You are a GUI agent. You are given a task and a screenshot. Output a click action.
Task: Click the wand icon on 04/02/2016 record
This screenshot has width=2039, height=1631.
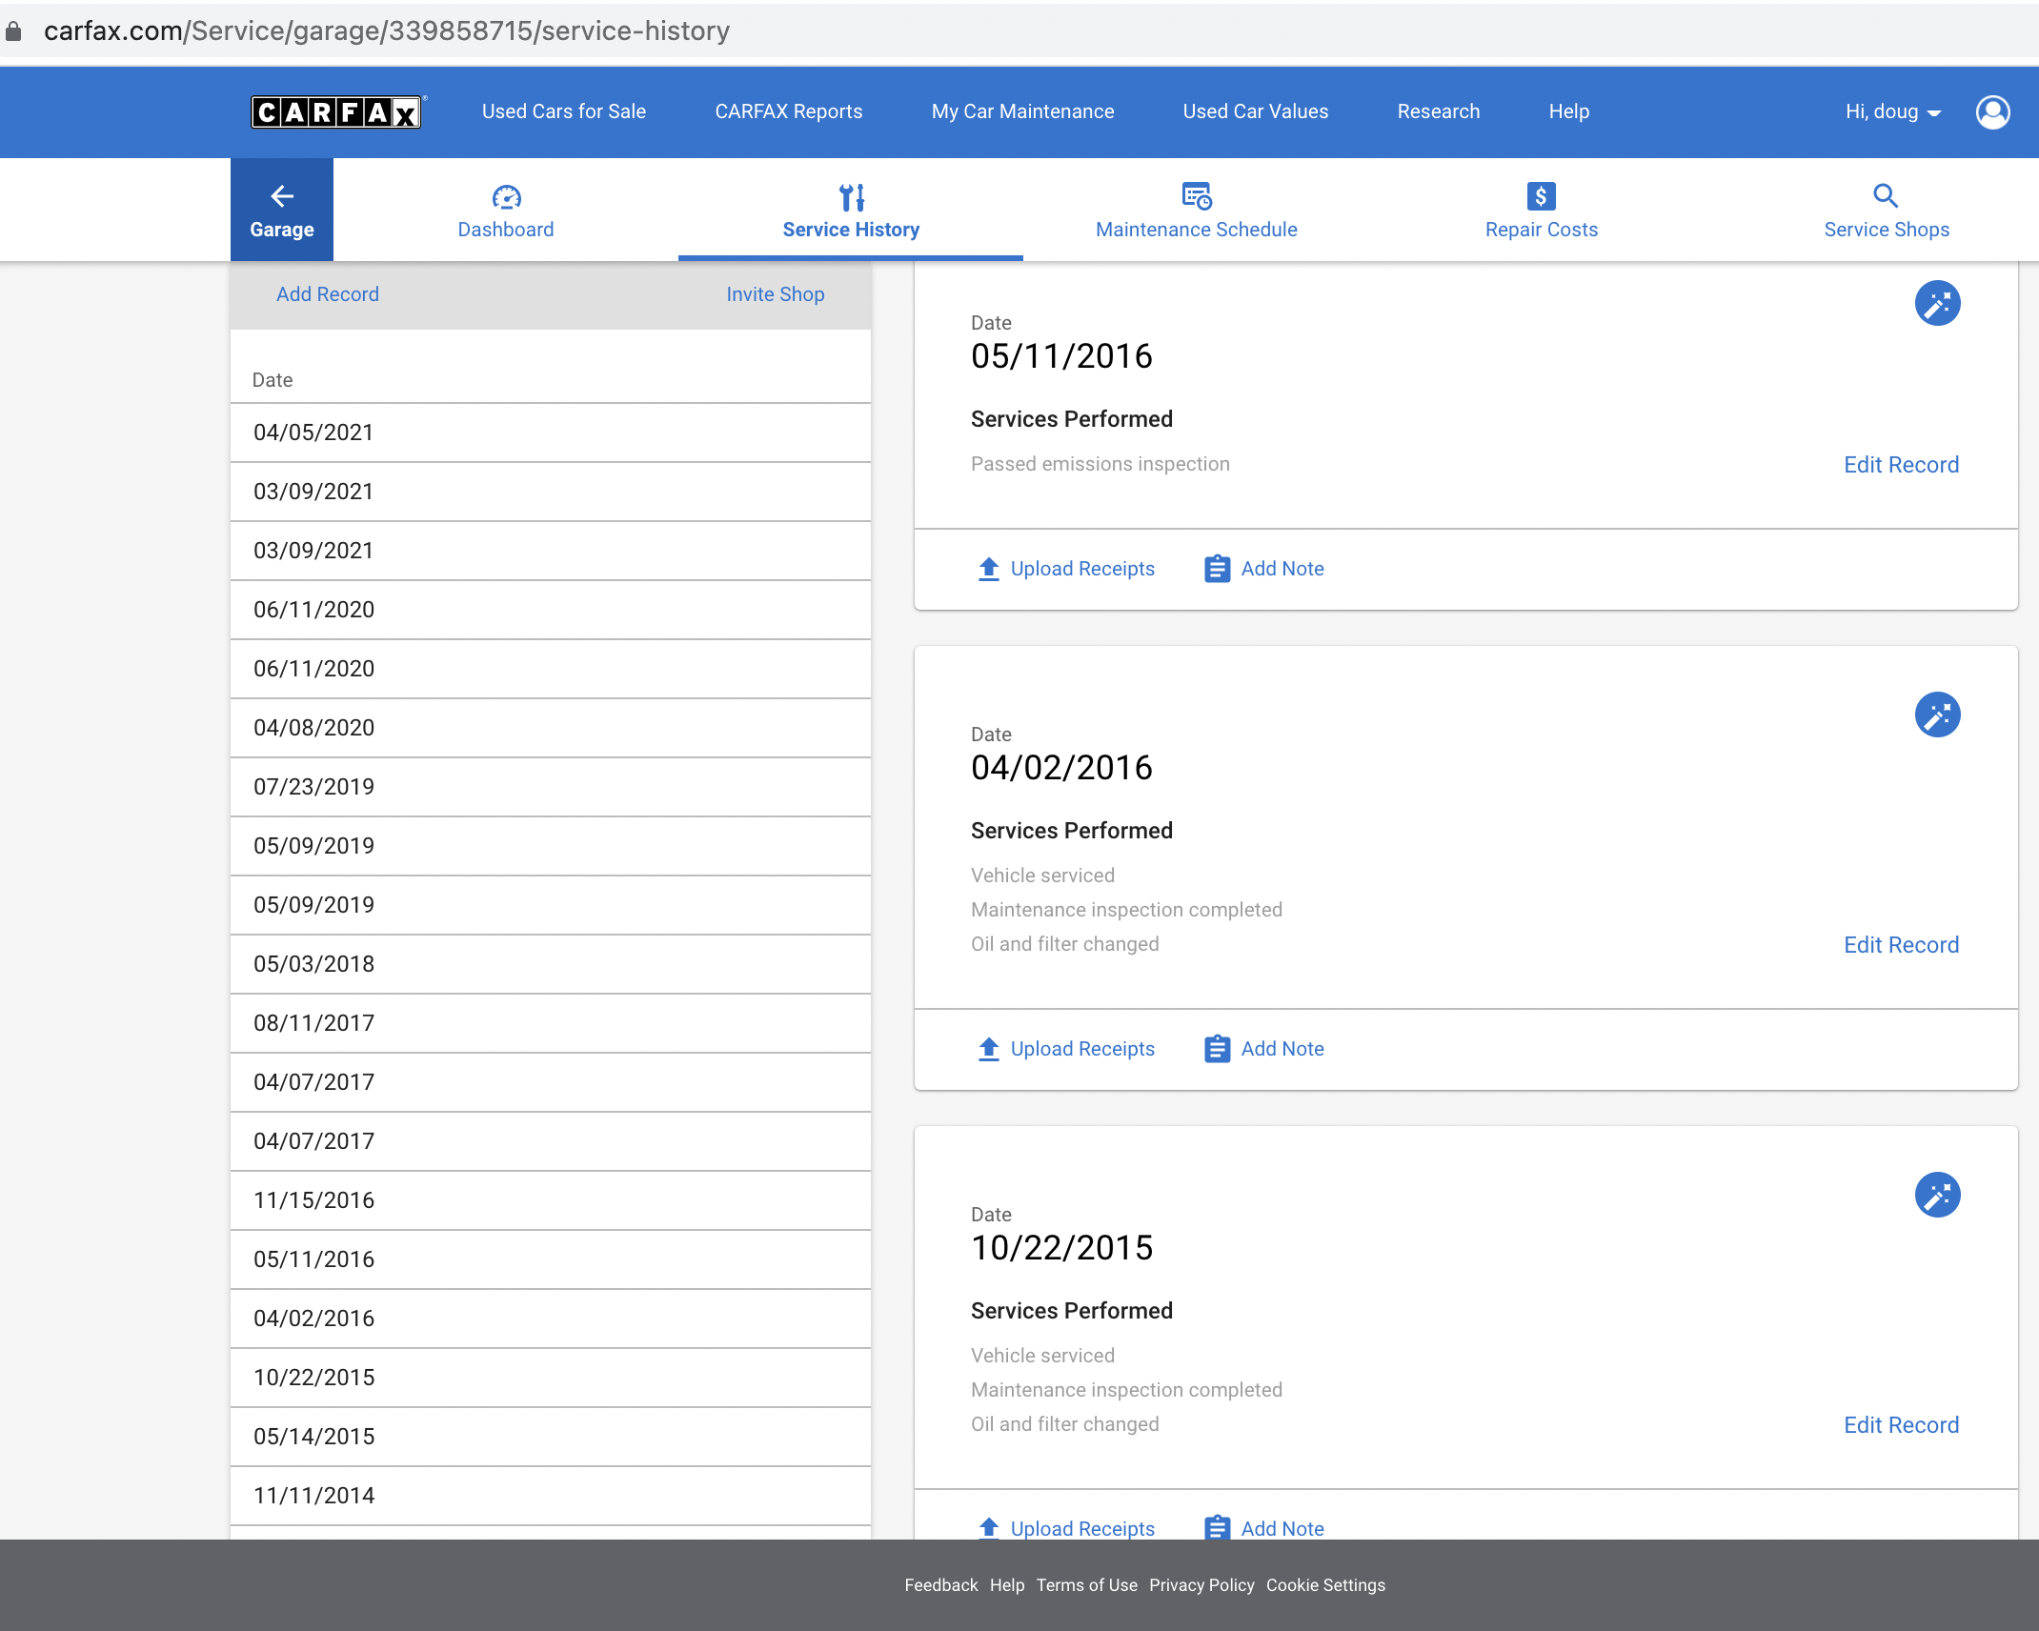(1937, 715)
